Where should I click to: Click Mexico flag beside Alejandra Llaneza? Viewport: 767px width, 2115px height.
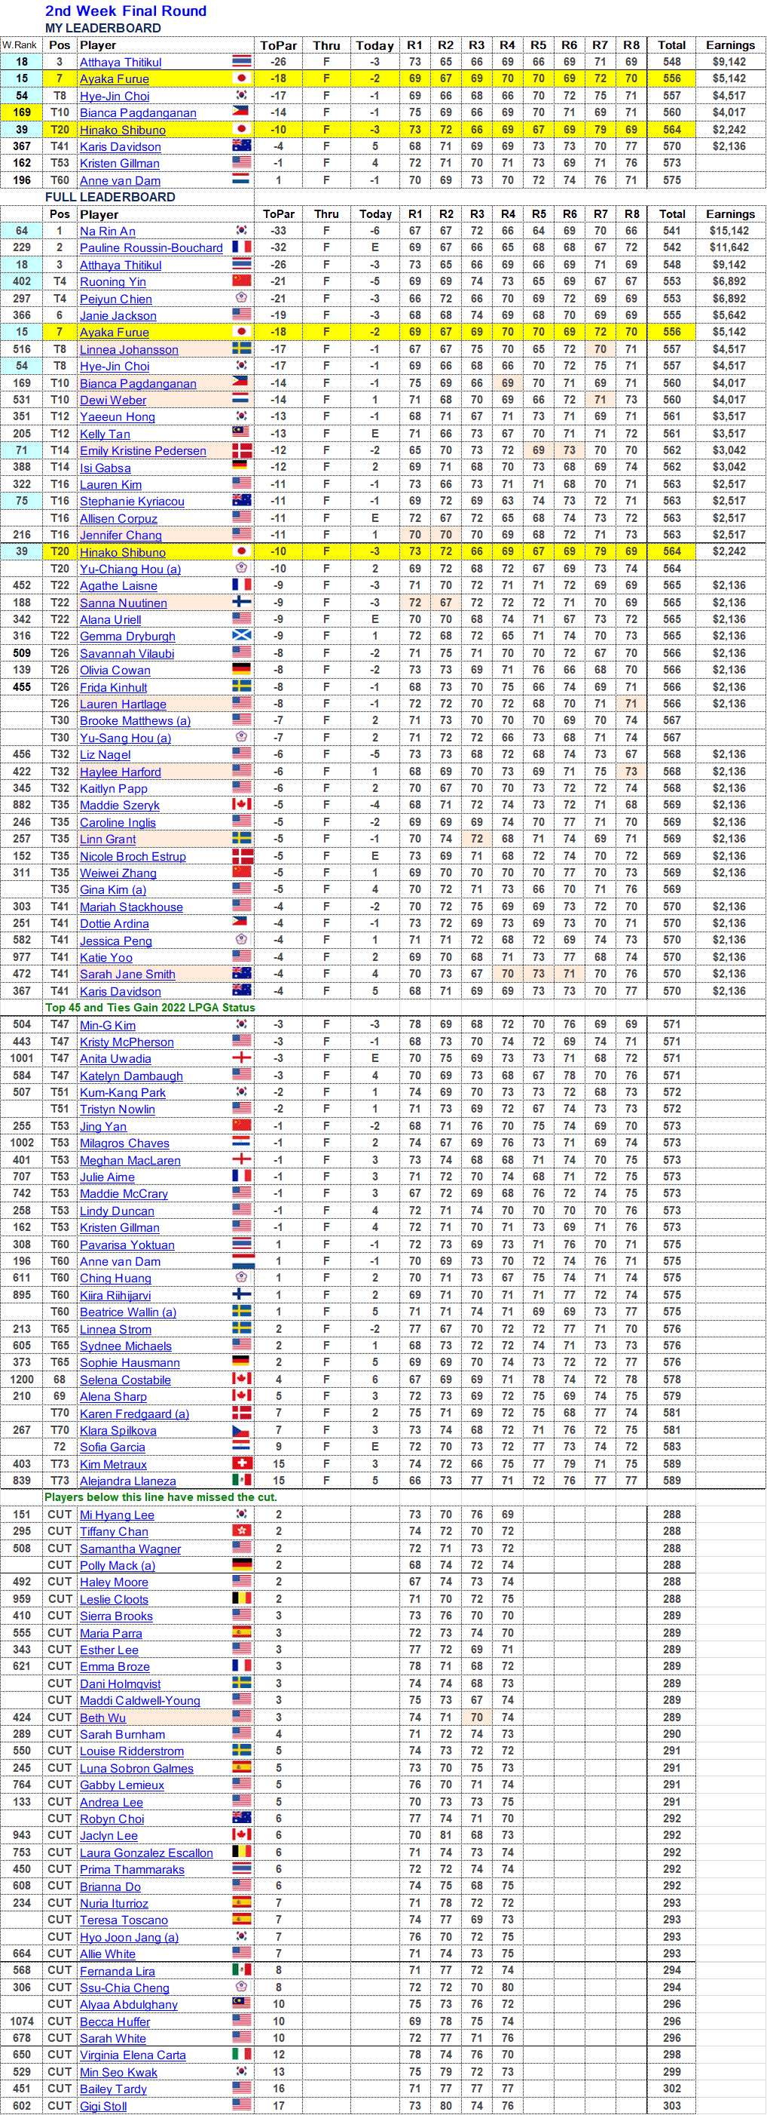click(241, 1481)
